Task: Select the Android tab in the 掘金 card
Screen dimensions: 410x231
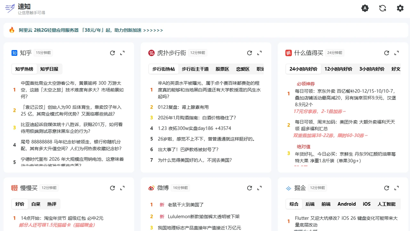Action: pos(346,204)
